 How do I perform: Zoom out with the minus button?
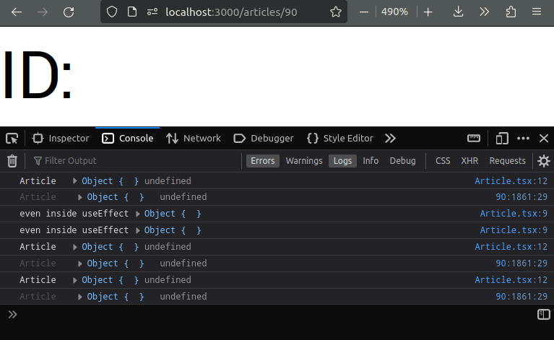point(364,12)
